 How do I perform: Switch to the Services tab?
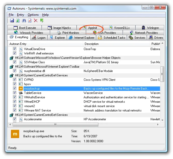click(137, 38)
